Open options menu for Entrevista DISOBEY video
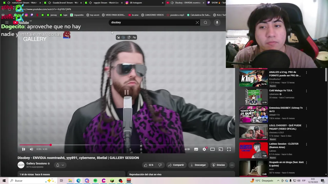This screenshot has height=184, width=328. 306,108
